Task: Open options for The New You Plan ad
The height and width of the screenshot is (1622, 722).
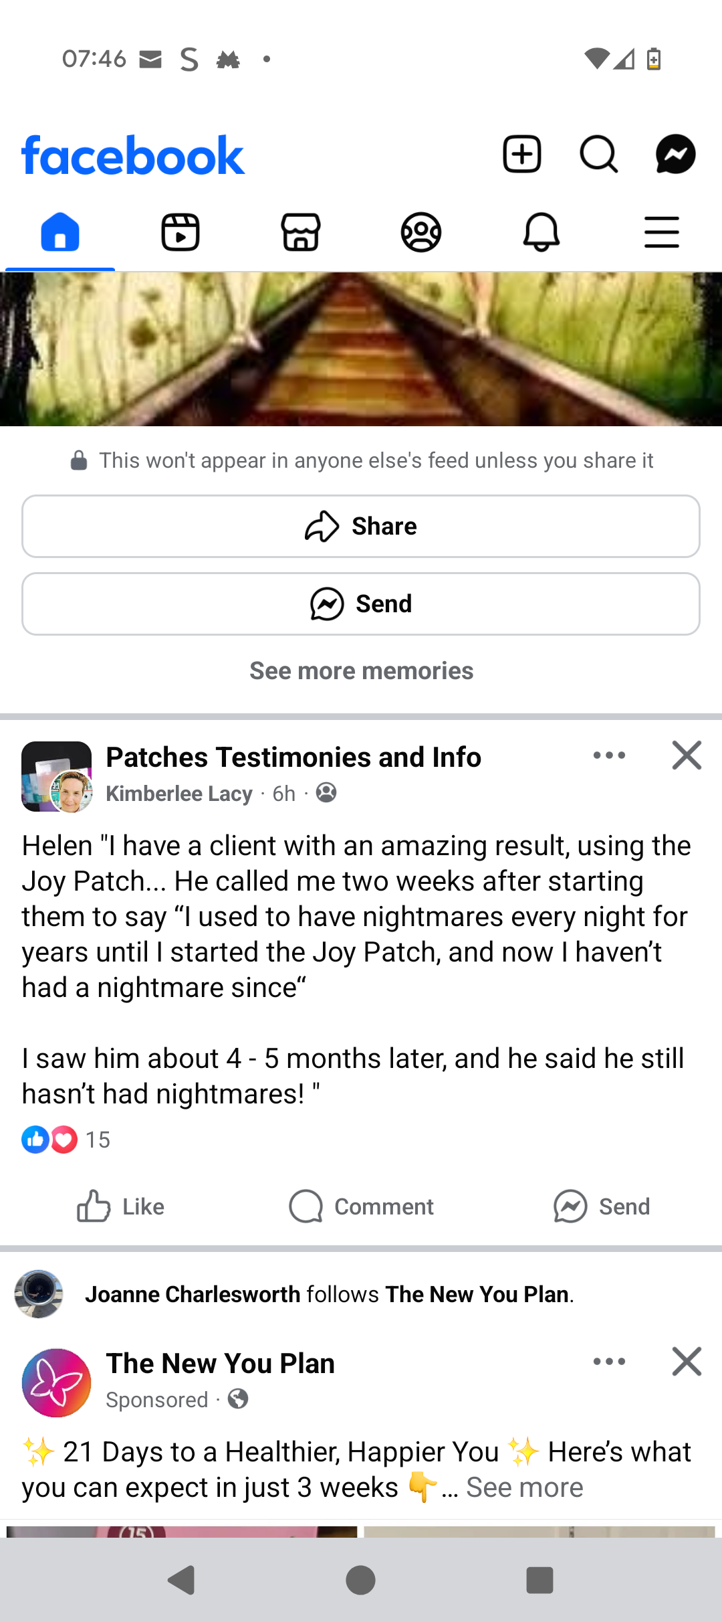Action: coord(609,1362)
